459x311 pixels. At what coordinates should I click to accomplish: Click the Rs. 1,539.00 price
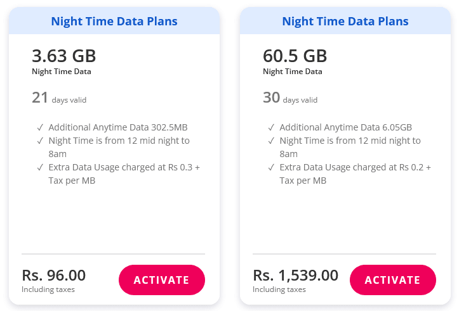295,276
